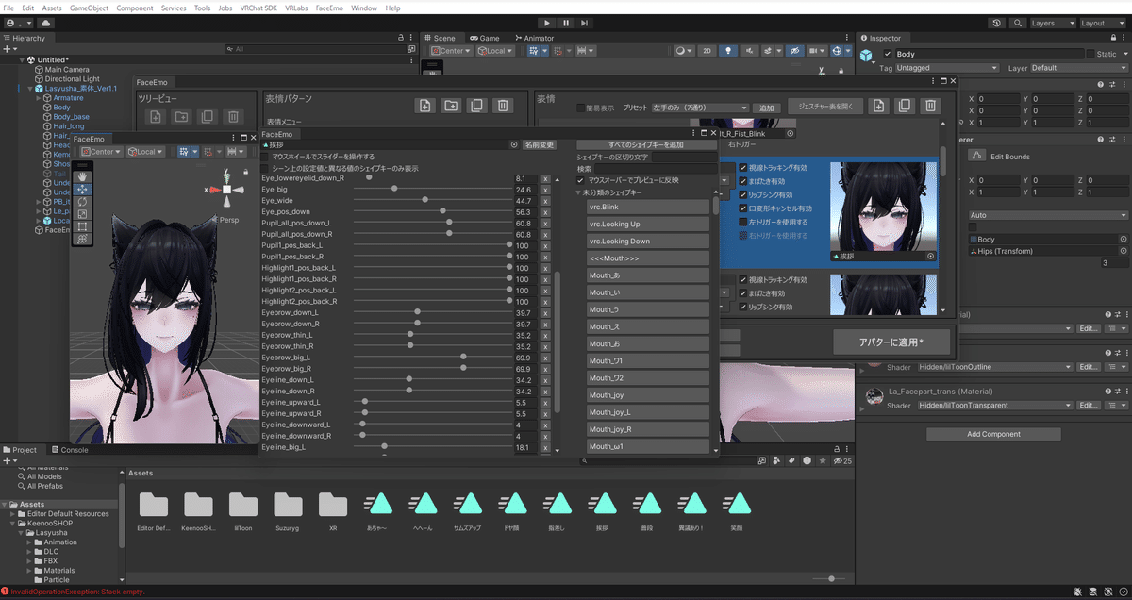Screen dimensions: 1132x600
Task: Click the Pause button in the top toolbar
Action: point(566,23)
